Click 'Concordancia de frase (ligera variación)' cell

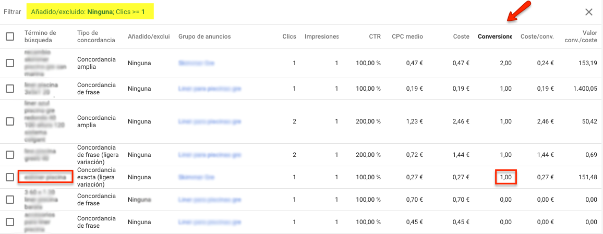click(98, 155)
